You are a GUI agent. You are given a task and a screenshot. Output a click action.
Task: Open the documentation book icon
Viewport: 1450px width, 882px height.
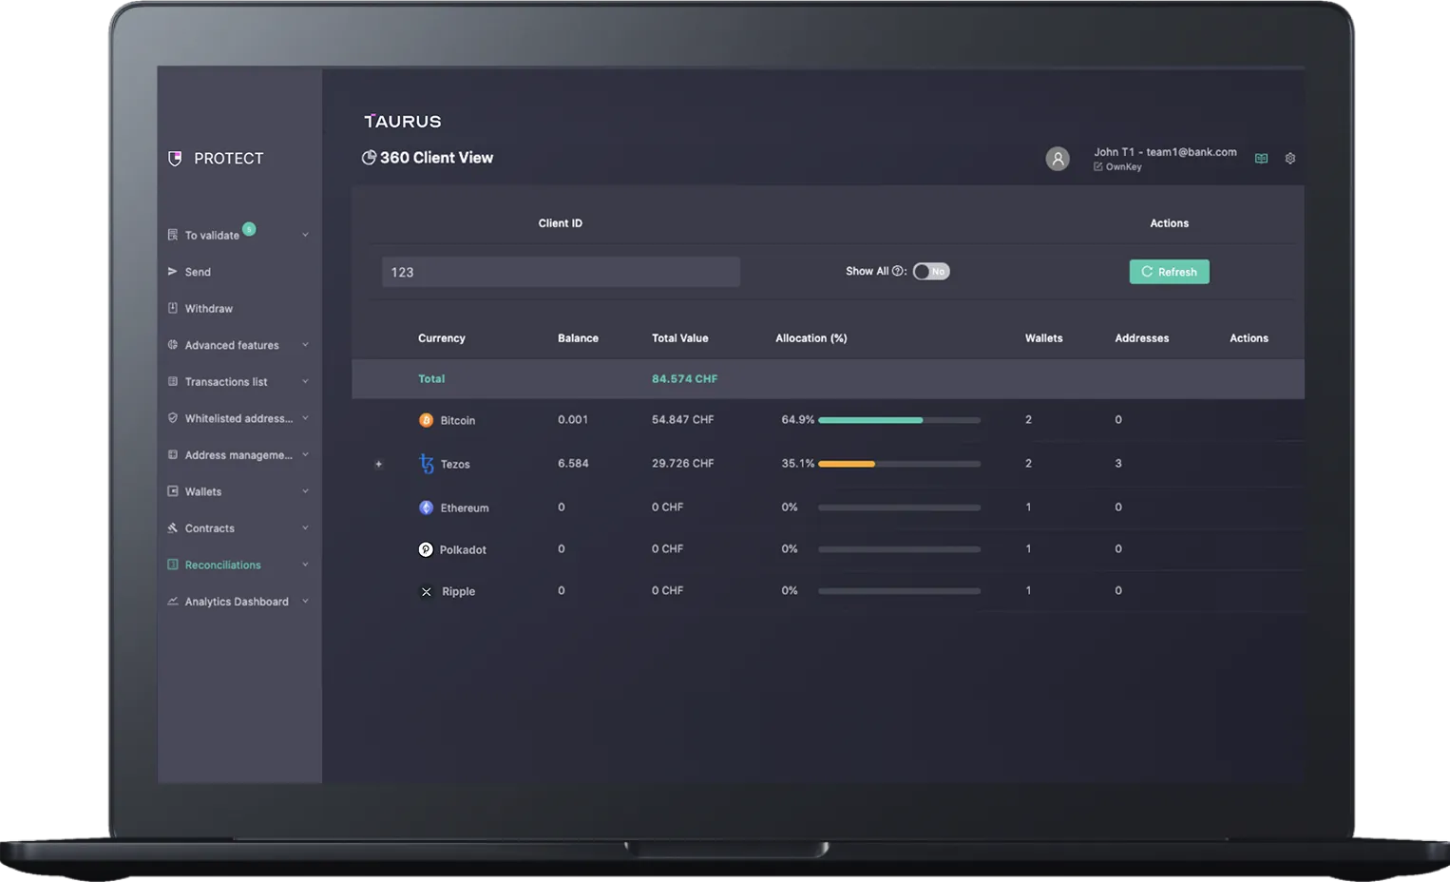(x=1261, y=159)
